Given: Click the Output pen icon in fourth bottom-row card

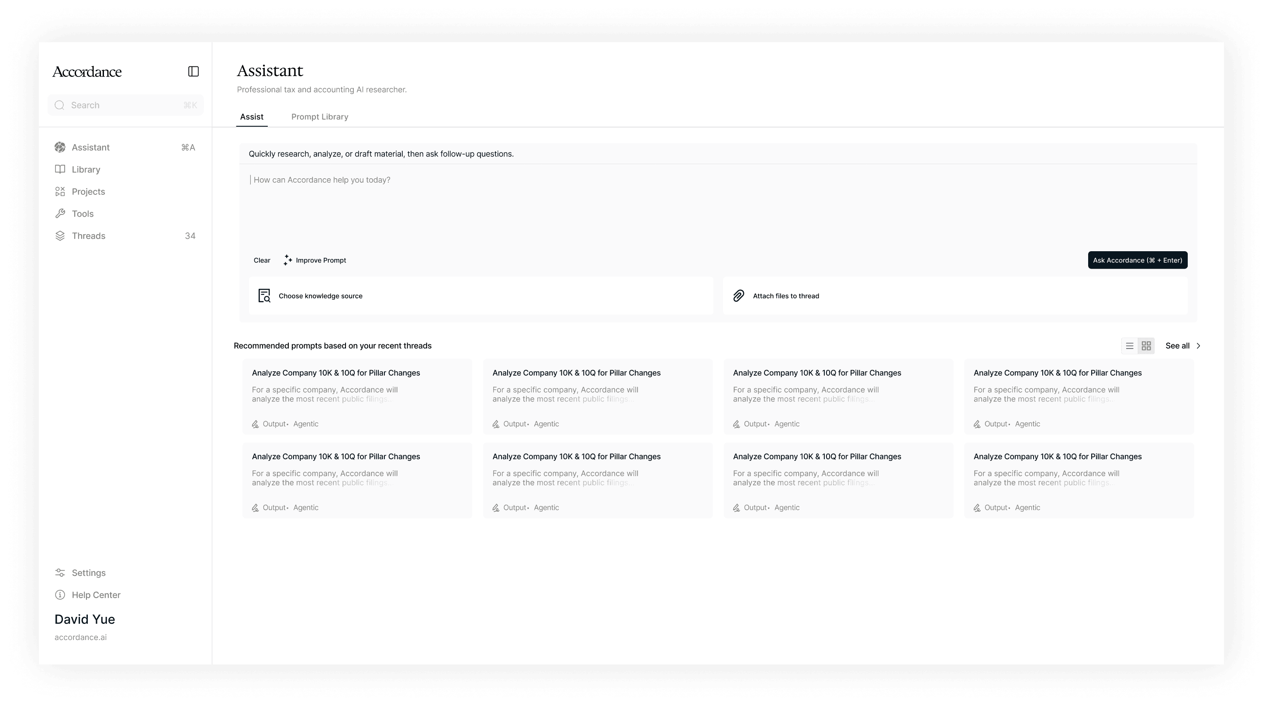Looking at the screenshot, I should (x=977, y=508).
